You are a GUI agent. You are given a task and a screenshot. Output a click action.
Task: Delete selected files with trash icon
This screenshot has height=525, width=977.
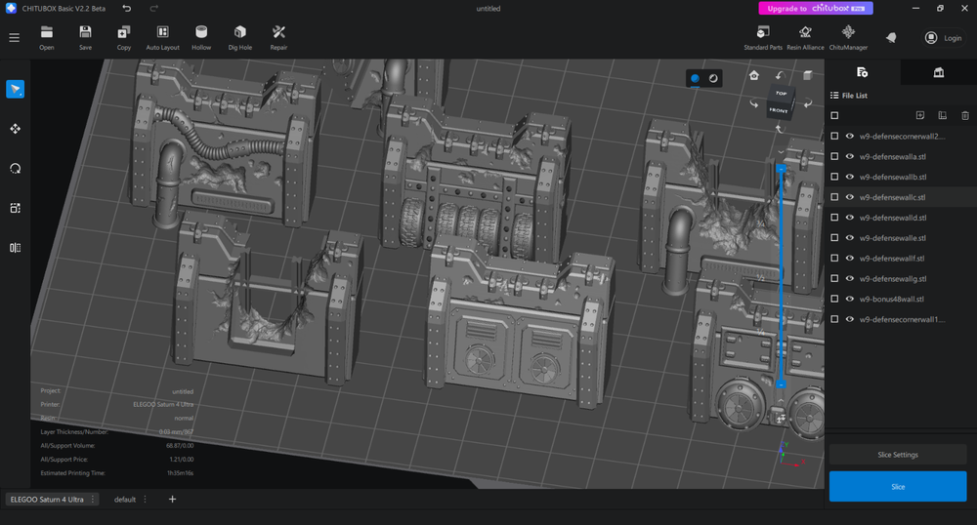[x=965, y=116]
